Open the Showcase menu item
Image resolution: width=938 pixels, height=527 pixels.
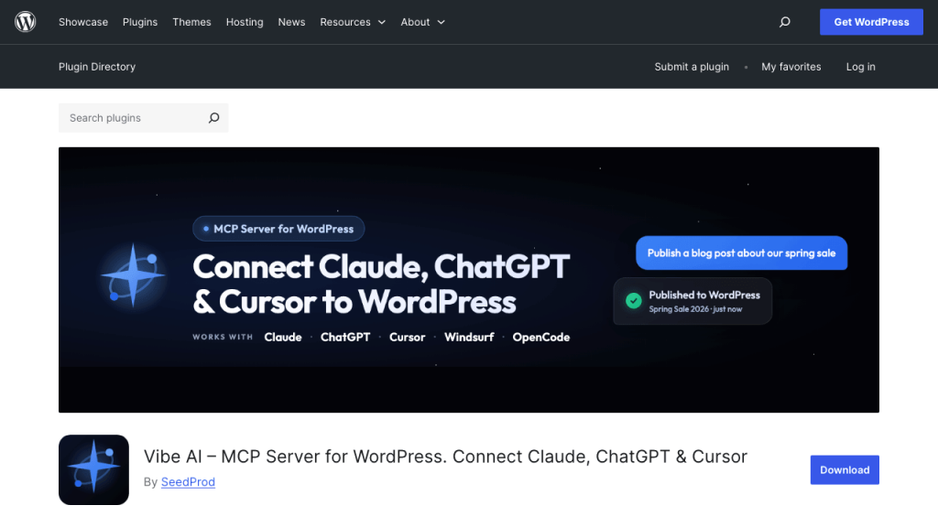pos(83,22)
